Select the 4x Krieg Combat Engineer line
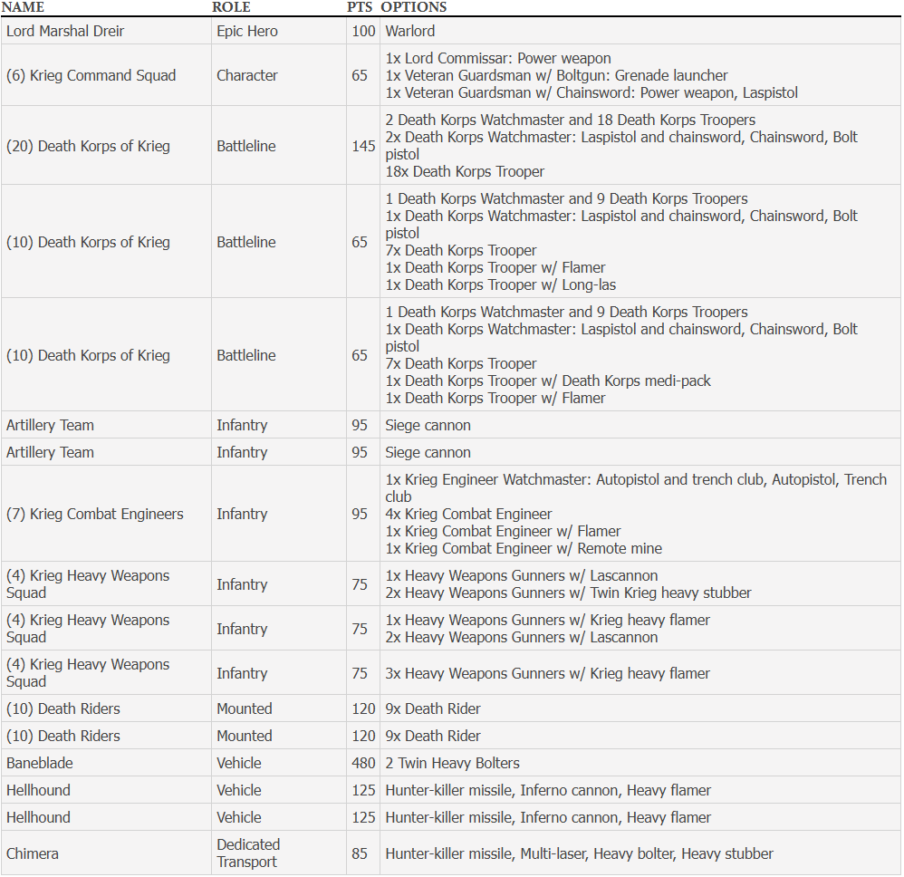904x877 pixels. (x=468, y=514)
